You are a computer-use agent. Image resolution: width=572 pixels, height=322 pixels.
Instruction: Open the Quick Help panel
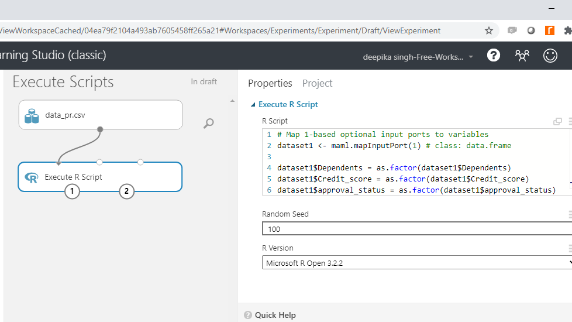tap(275, 315)
